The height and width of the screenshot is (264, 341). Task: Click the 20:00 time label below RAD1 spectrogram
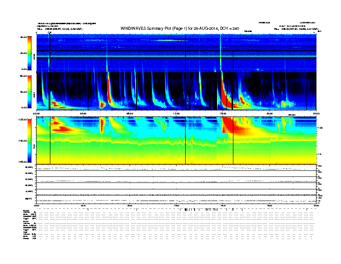(x=270, y=113)
